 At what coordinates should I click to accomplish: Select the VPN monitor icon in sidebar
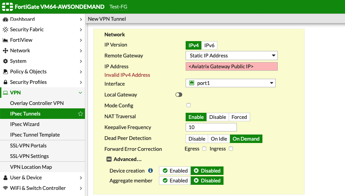(x=5, y=92)
